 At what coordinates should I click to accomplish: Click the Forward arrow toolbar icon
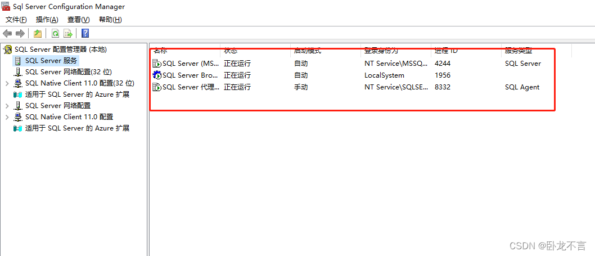(20, 33)
